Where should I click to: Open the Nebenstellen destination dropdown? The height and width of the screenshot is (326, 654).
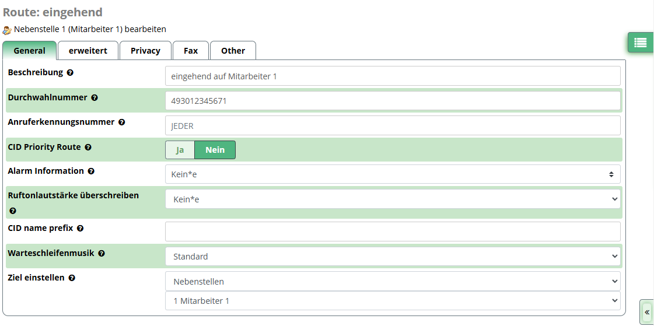click(x=393, y=282)
